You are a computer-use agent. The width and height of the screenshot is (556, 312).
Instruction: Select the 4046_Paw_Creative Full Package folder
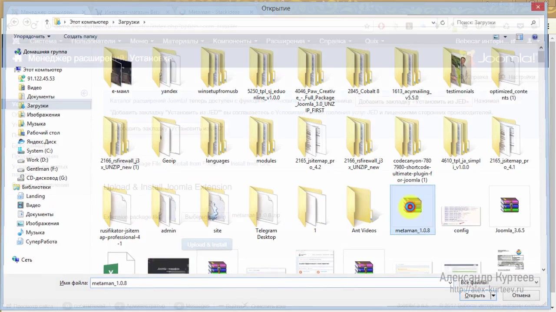click(x=315, y=80)
